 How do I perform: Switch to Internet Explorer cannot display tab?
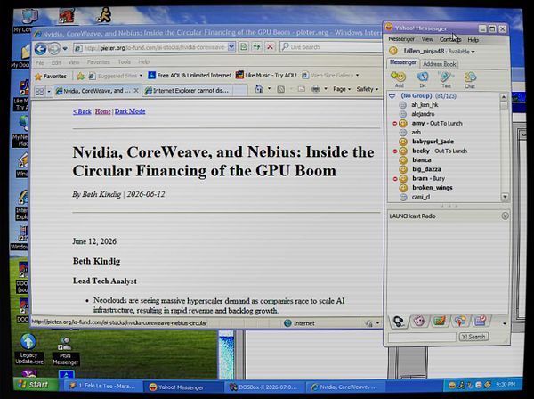[x=187, y=90]
